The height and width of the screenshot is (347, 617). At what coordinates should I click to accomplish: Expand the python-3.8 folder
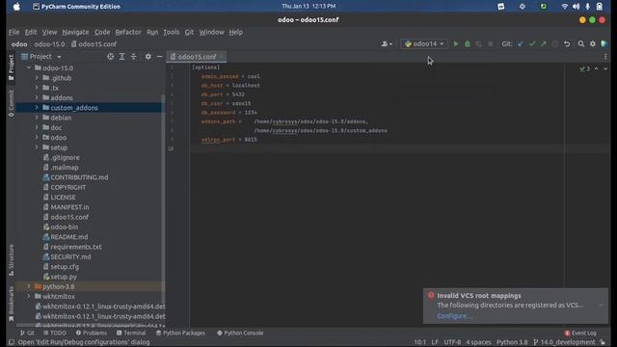coord(29,286)
